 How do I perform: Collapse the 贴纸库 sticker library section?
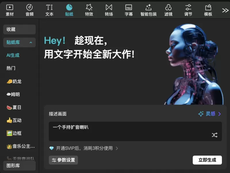31,42
